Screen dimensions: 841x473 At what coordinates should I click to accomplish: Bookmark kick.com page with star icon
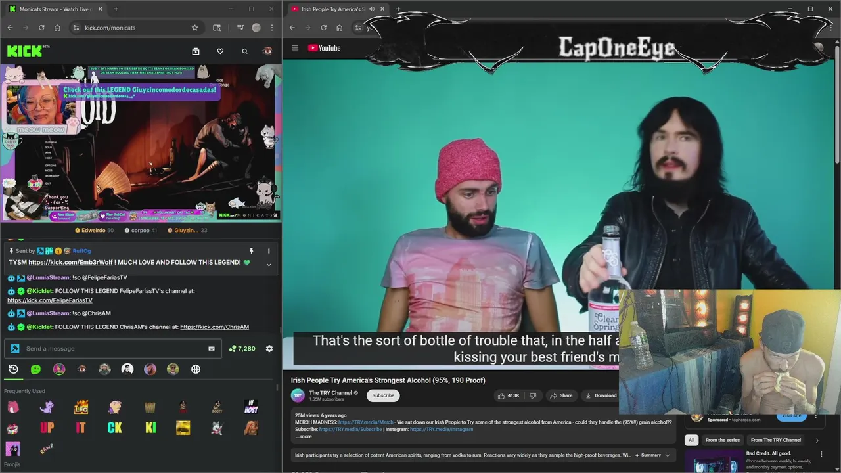tap(194, 28)
